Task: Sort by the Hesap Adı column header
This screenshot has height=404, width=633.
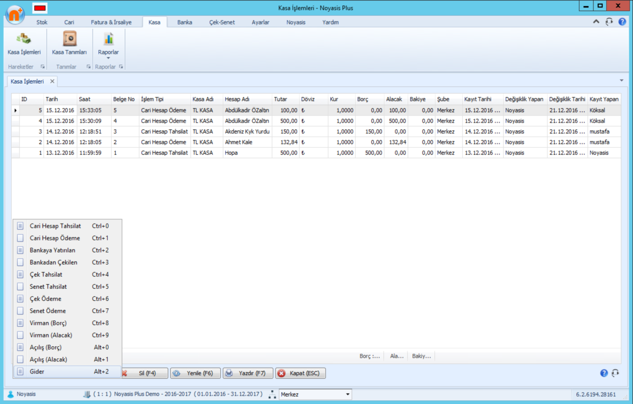Action: point(247,99)
